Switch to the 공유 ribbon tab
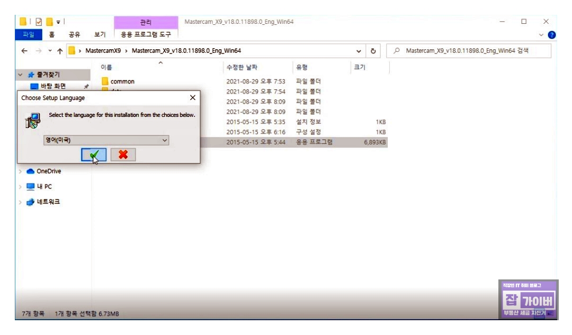The width and height of the screenshot is (572, 335). click(75, 34)
